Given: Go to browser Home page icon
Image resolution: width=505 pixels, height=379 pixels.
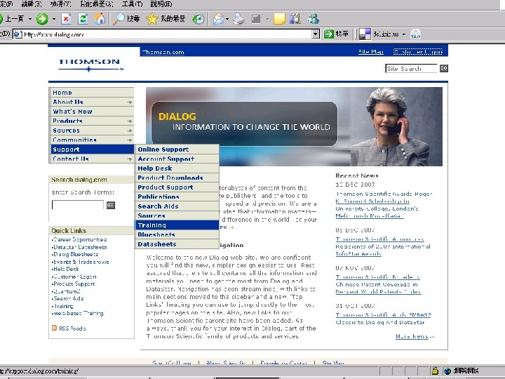Looking at the screenshot, I should click(100, 19).
